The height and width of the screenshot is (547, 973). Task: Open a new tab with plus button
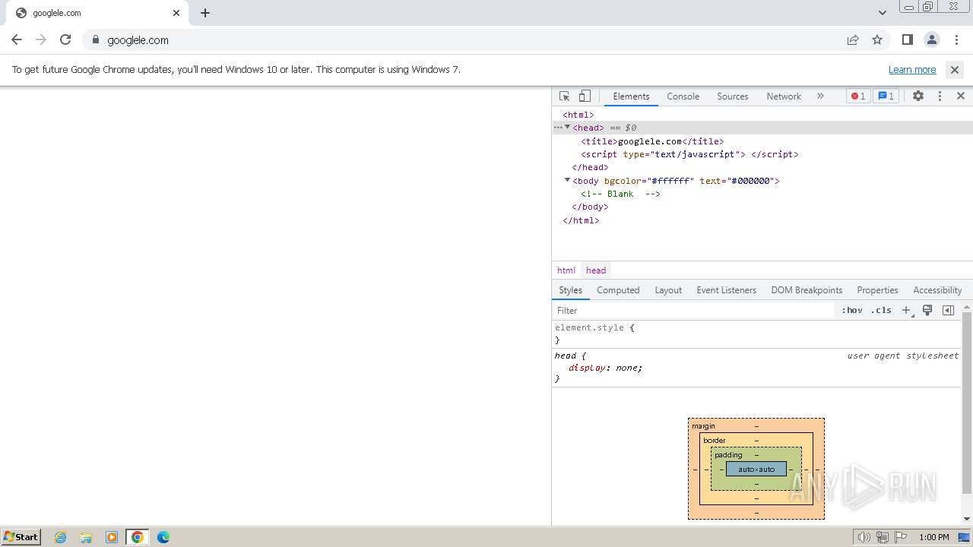pyautogui.click(x=205, y=13)
